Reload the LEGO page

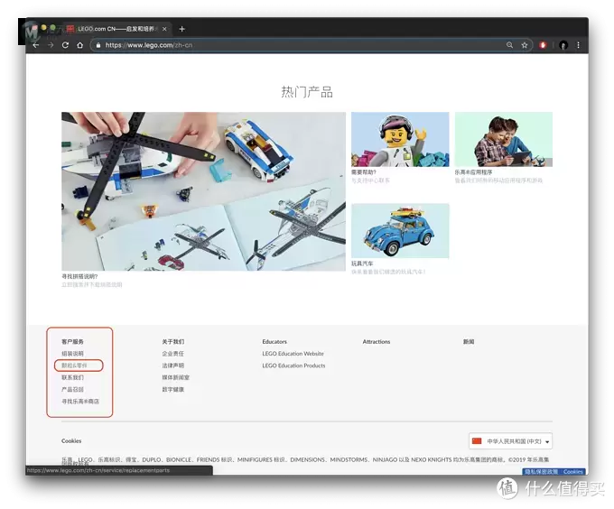point(65,45)
